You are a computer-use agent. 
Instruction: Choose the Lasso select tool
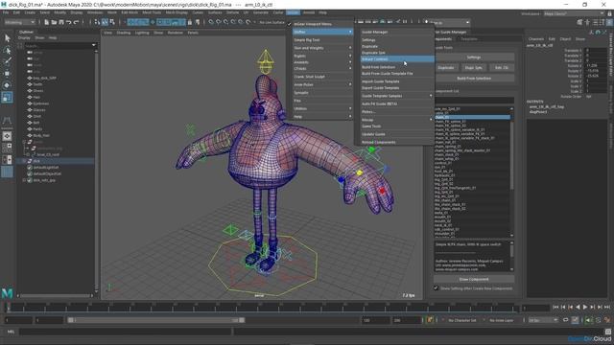pyautogui.click(x=7, y=50)
